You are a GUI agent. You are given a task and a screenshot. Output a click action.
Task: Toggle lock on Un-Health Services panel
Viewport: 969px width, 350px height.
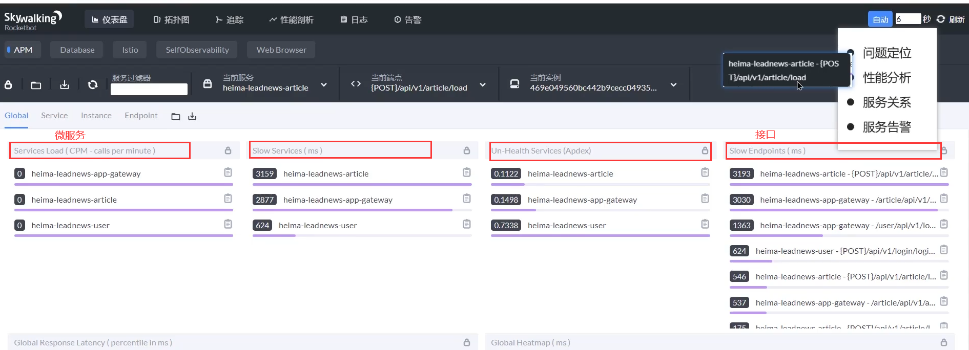click(x=705, y=150)
